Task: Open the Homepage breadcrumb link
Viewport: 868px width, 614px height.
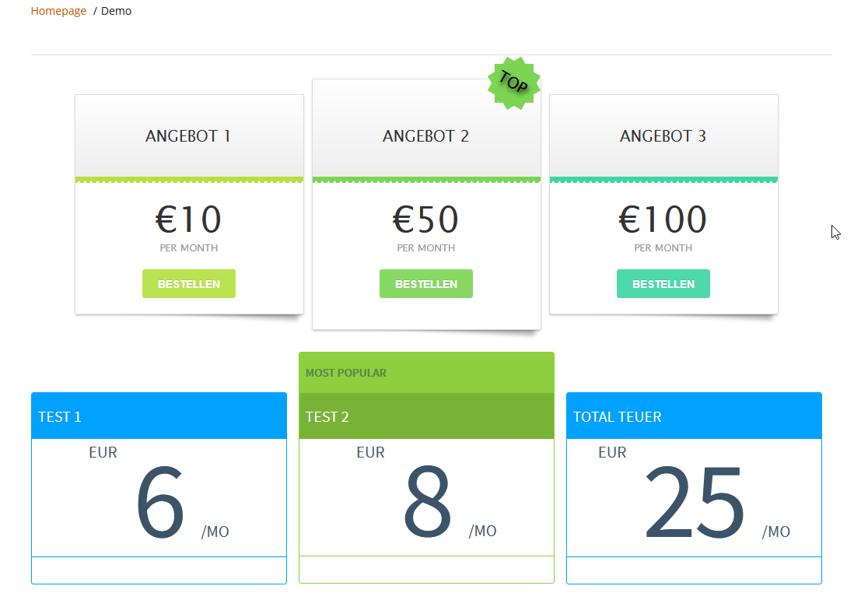Action: [x=58, y=11]
